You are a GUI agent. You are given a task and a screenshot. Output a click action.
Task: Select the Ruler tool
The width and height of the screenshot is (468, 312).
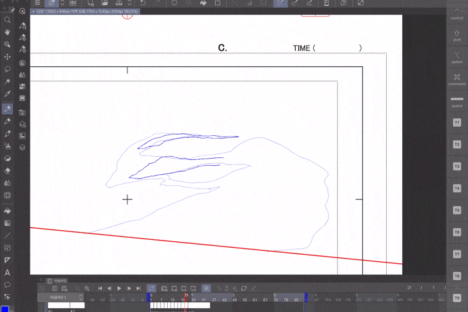tap(7, 260)
